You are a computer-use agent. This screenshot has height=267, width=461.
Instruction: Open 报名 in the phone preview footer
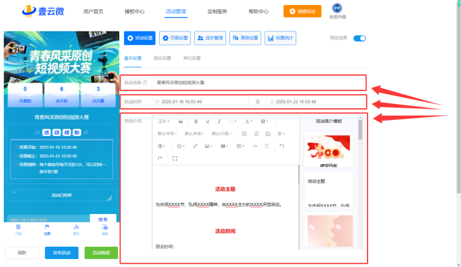click(105, 229)
